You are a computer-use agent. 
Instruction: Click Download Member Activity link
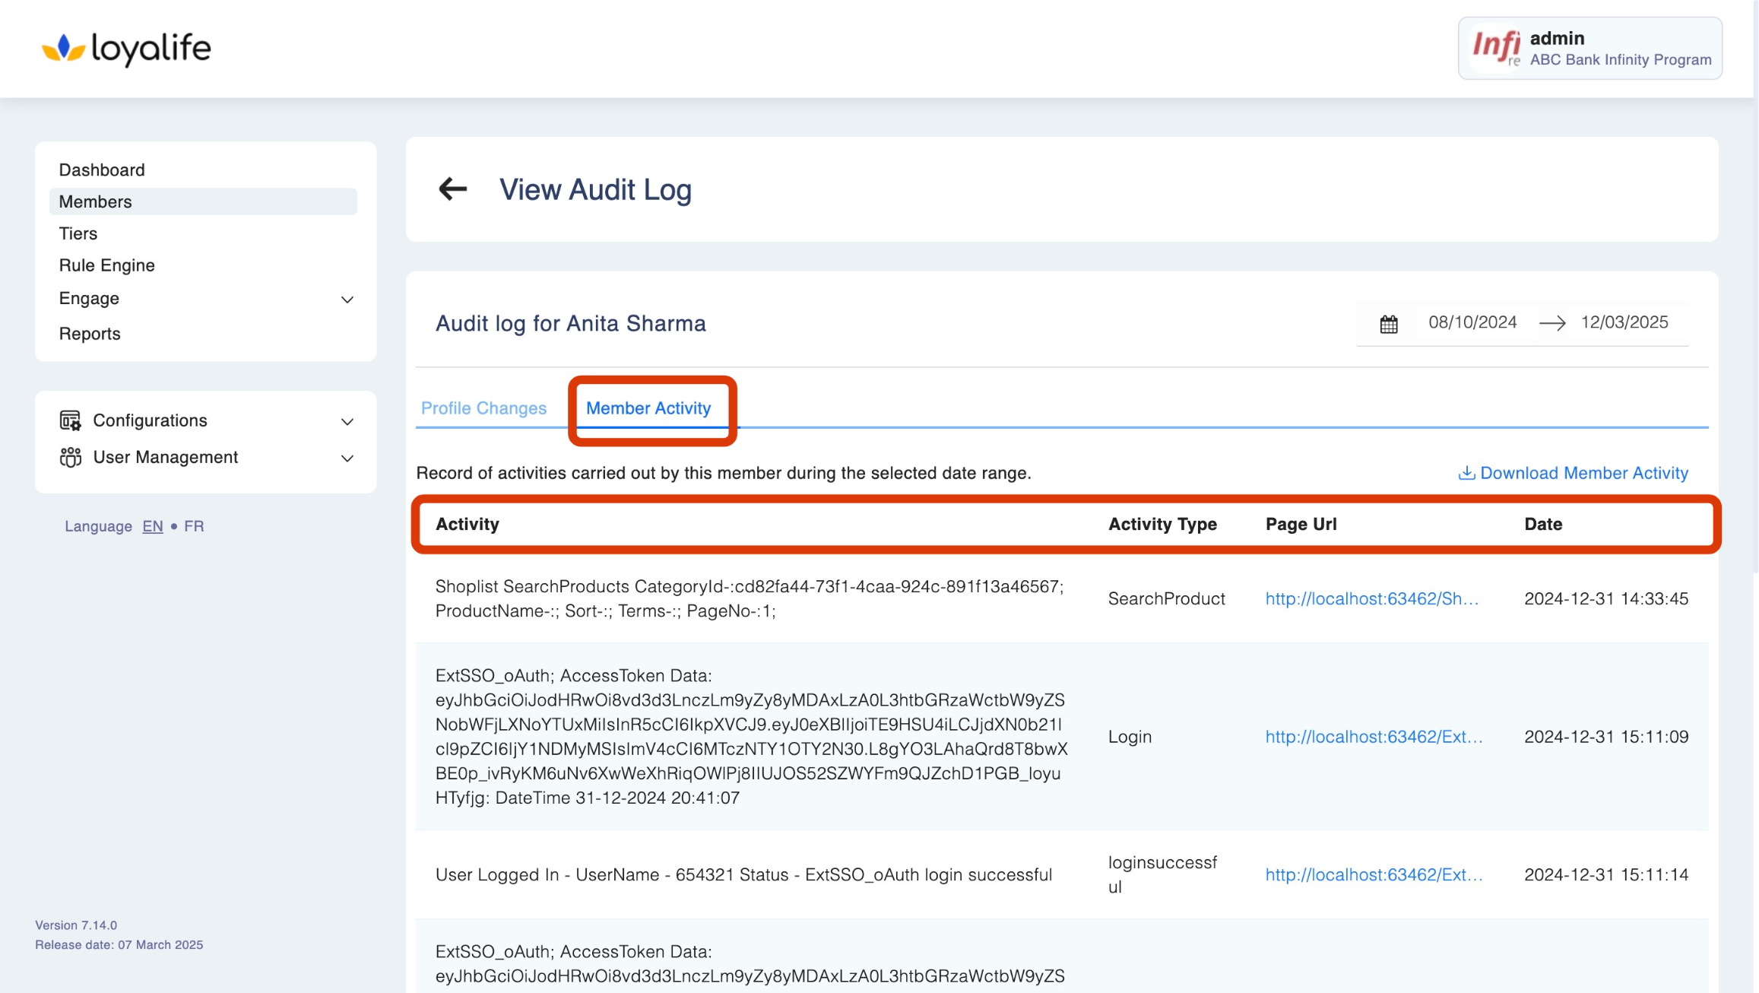click(x=1583, y=473)
